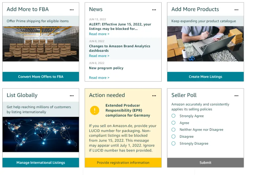Open the Seller Poll card three-dot menu
Image resolution: width=253 pixels, height=175 pixels.
236,96
